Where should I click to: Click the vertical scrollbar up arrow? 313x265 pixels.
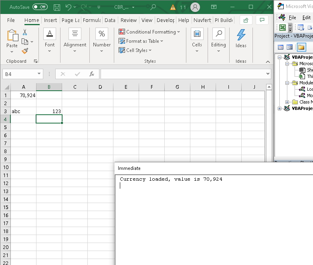(x=269, y=87)
